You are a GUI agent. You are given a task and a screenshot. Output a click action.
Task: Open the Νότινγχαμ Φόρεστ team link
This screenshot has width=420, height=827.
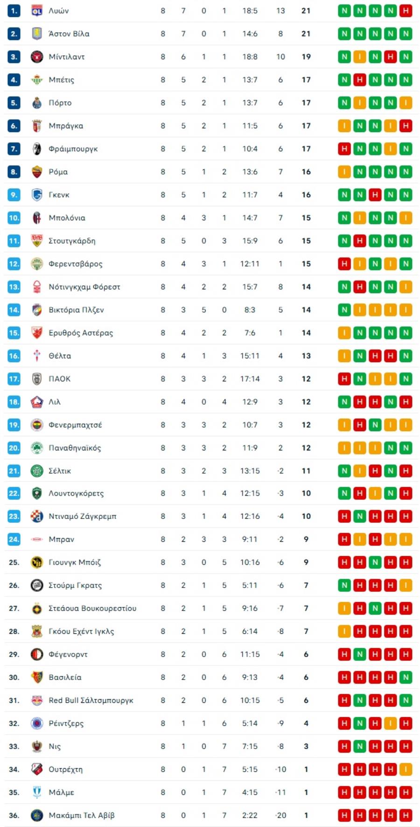point(84,287)
